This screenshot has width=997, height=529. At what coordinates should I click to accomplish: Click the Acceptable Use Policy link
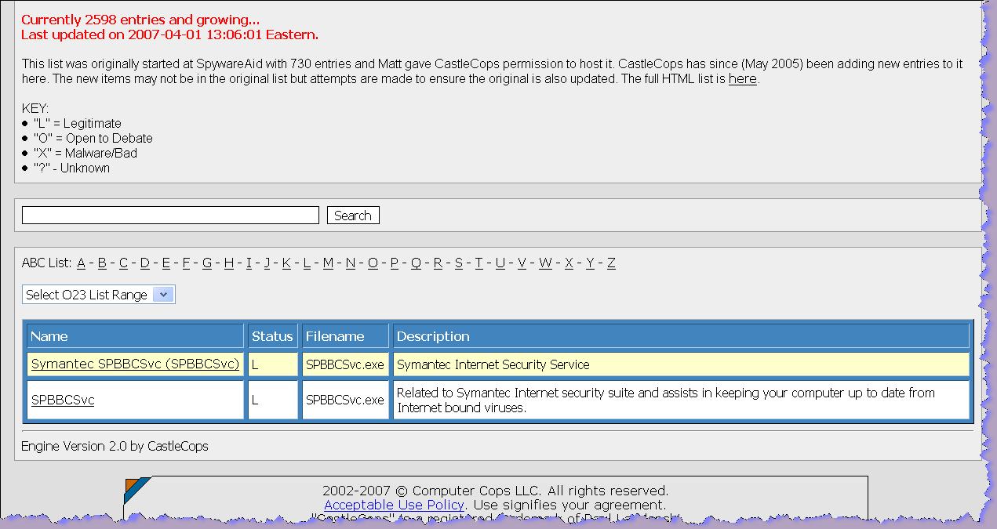[394, 505]
